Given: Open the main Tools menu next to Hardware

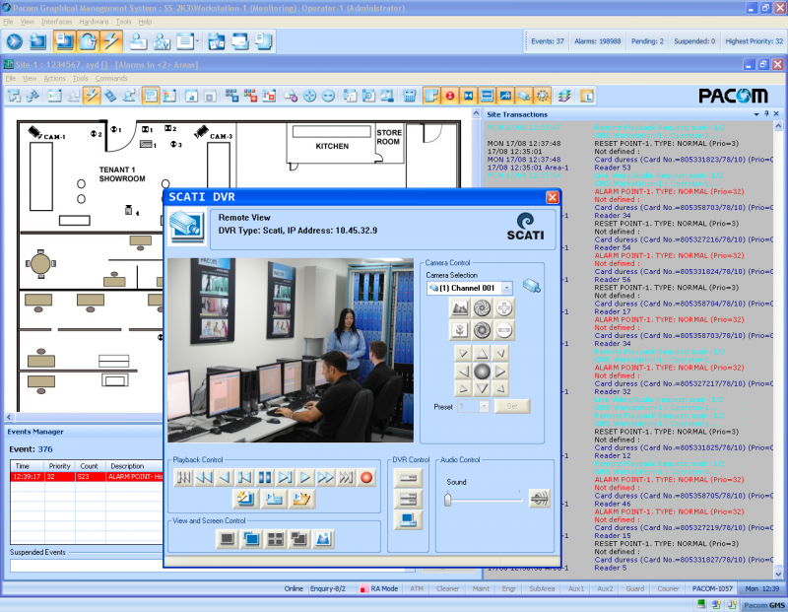Looking at the screenshot, I should click(x=123, y=22).
